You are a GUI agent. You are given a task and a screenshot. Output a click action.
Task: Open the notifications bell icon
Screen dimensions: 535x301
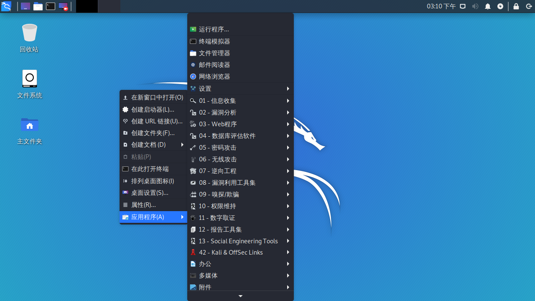coord(488,6)
